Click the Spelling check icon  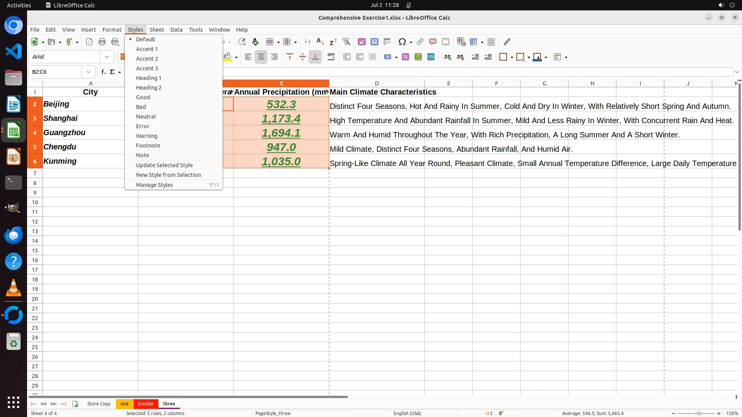[255, 42]
